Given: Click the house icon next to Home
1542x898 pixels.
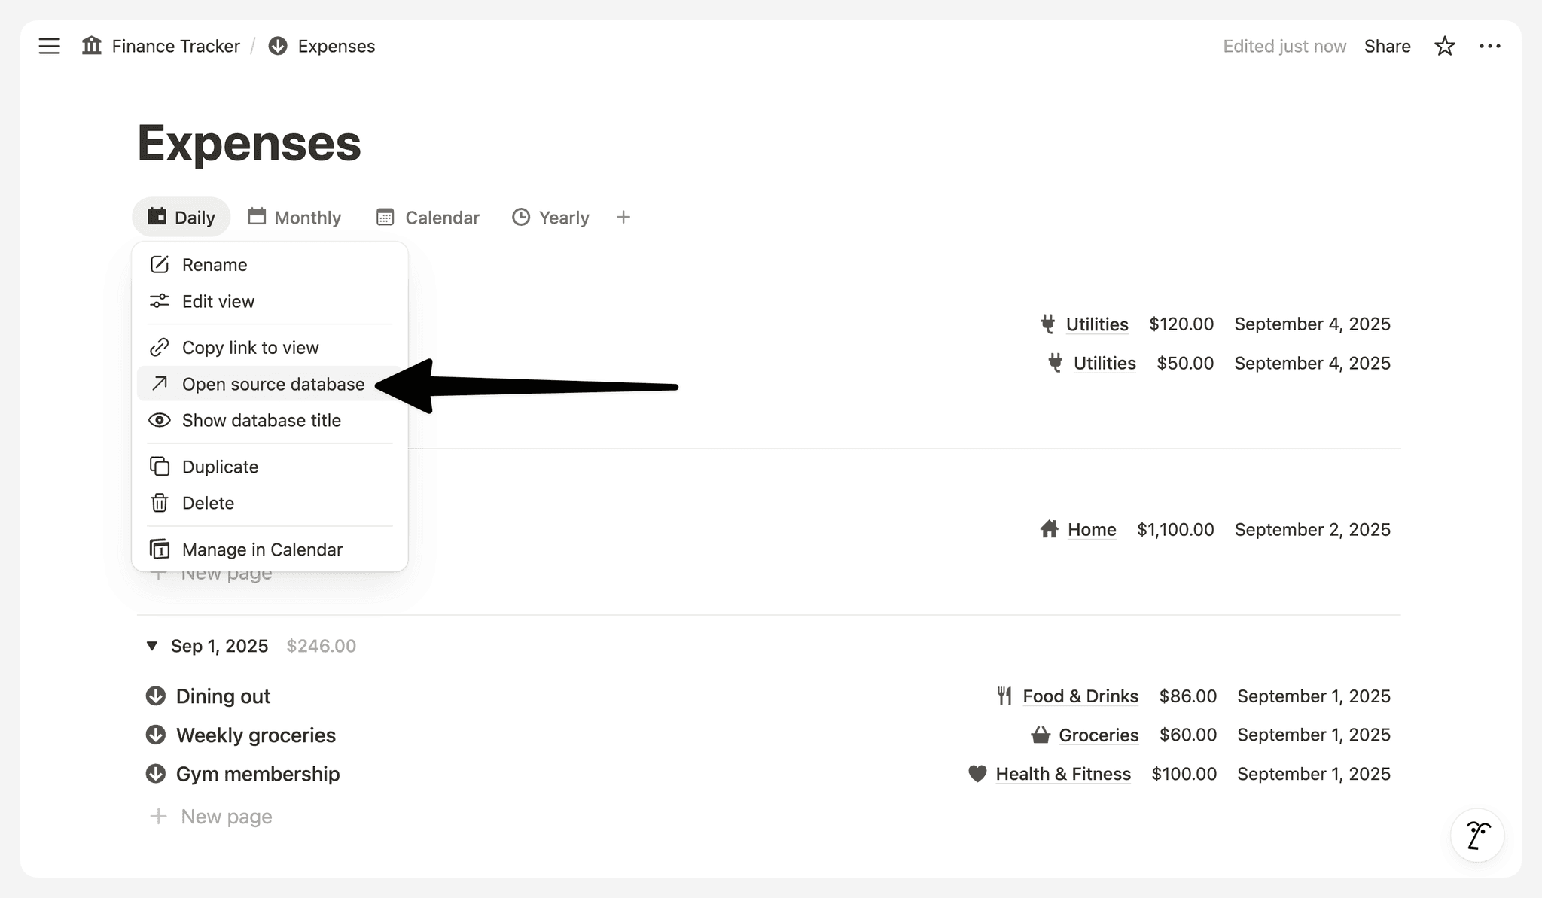Looking at the screenshot, I should [1048, 529].
